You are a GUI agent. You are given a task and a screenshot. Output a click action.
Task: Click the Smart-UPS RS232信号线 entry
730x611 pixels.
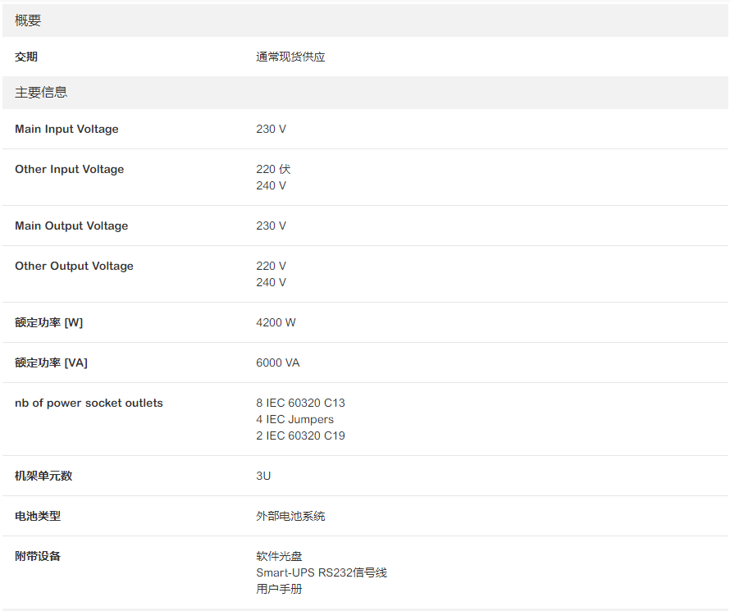coord(321,572)
